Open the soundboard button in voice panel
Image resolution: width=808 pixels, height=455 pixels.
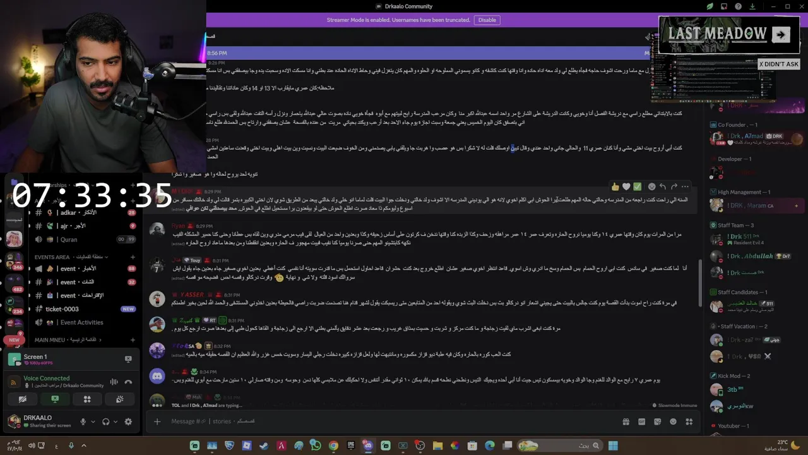pos(119,399)
